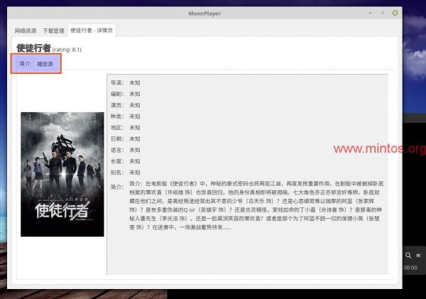This screenshot has height=299, width=426.
Task: Click the MoonPlayer title bar text
Action: (x=204, y=13)
